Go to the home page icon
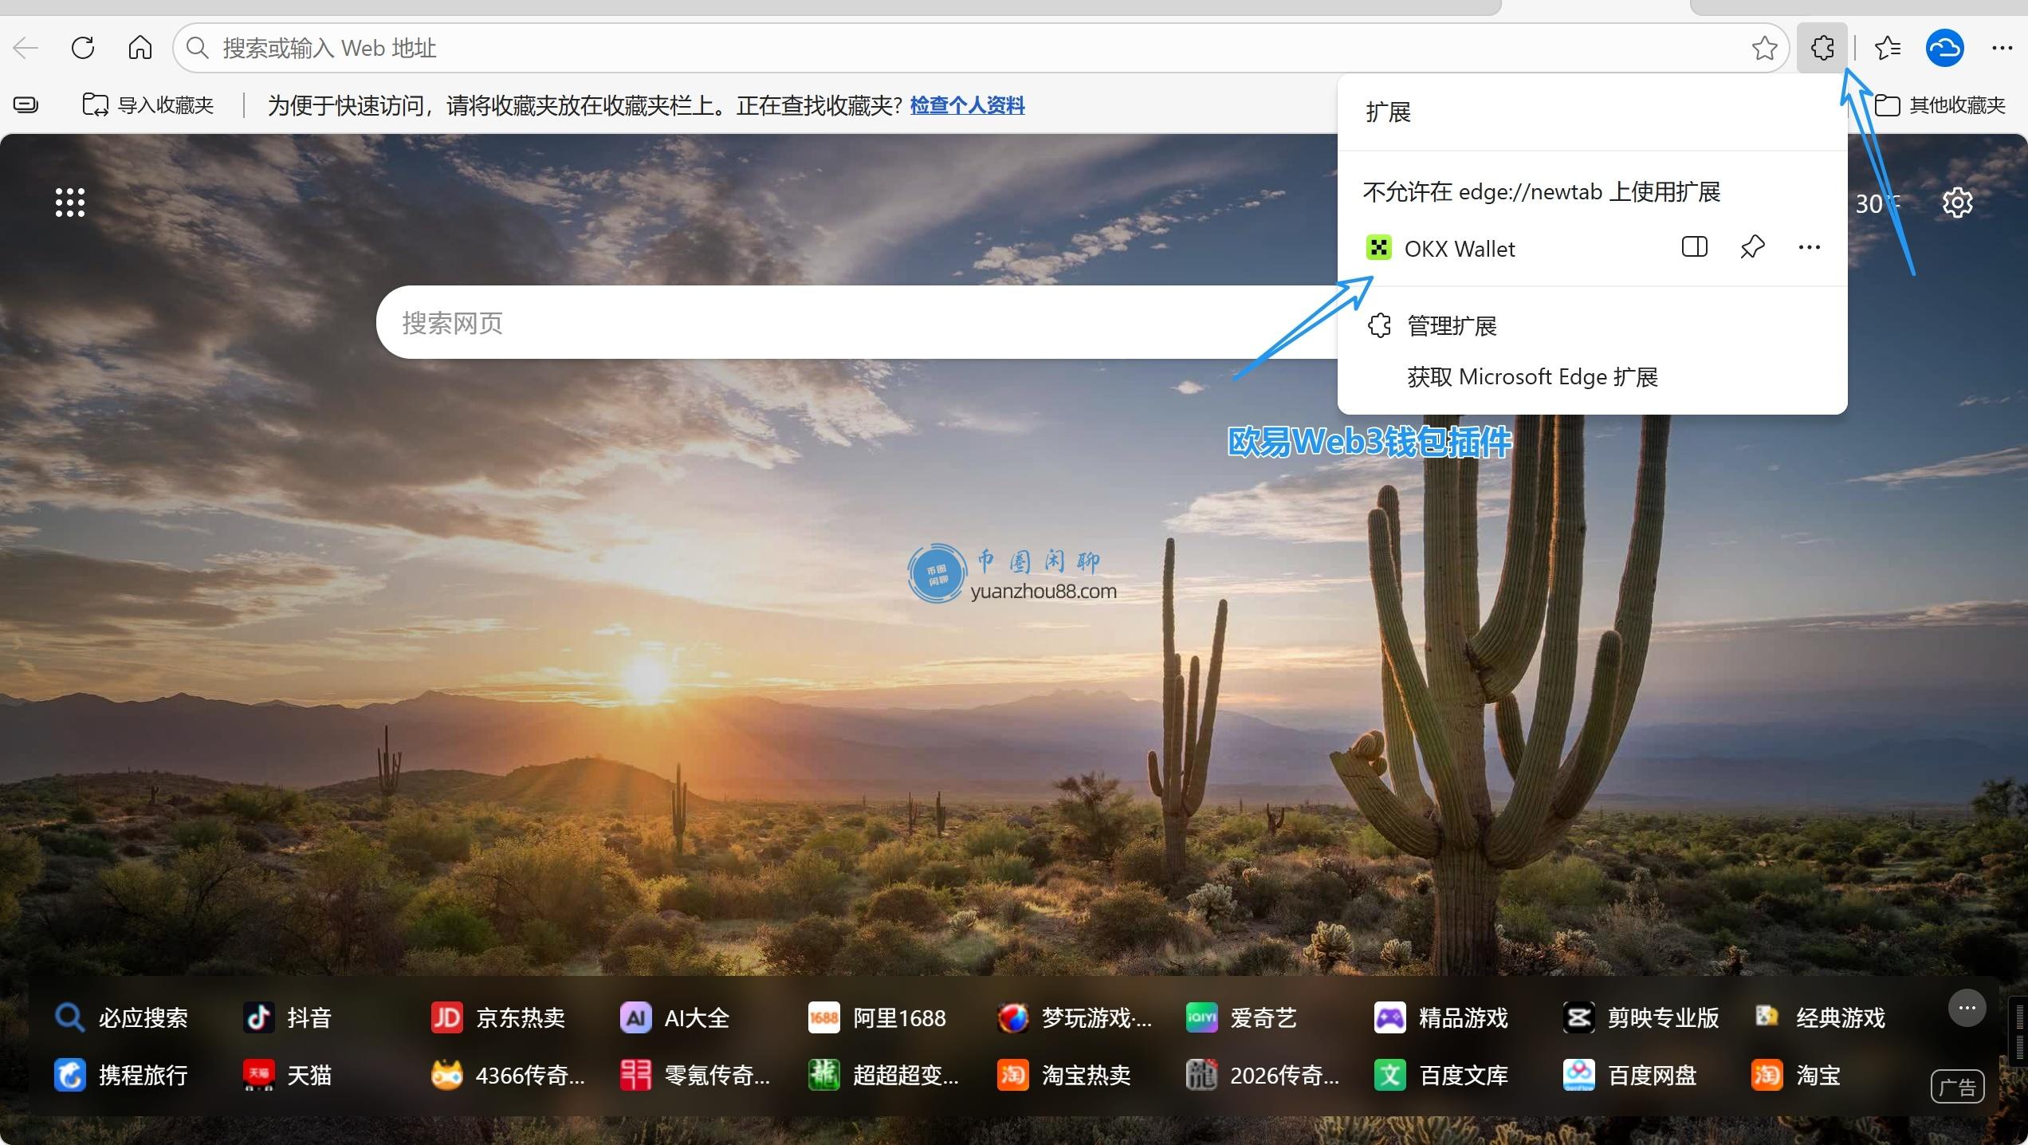Screen dimensions: 2028x1145 coord(140,48)
